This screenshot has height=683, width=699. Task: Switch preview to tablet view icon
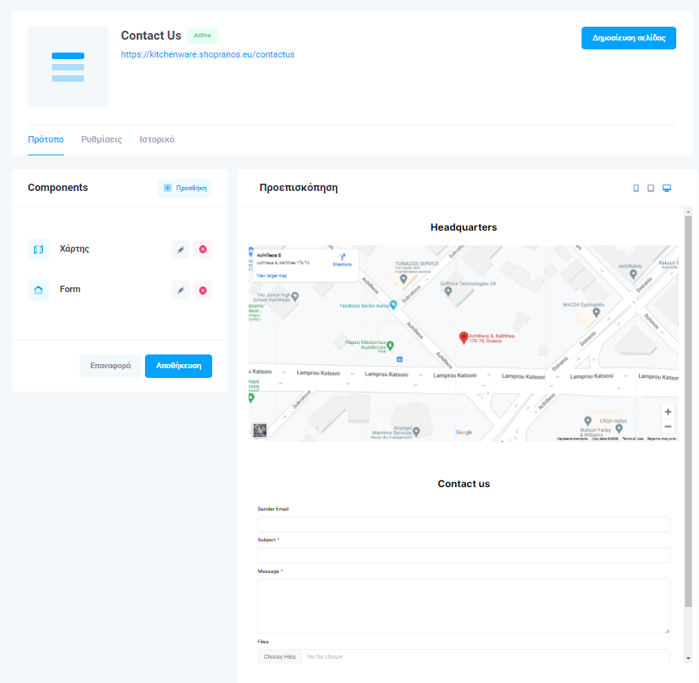[650, 189]
